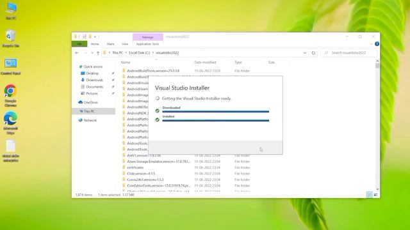This screenshot has height=230, width=410.
Task: Select the AndroidBuildTools,version=25.0.3.8 folder
Action: point(153,71)
